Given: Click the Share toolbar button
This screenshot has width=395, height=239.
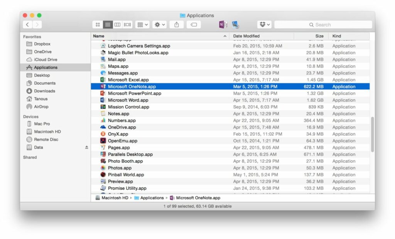Looking at the screenshot, I should [177, 24].
